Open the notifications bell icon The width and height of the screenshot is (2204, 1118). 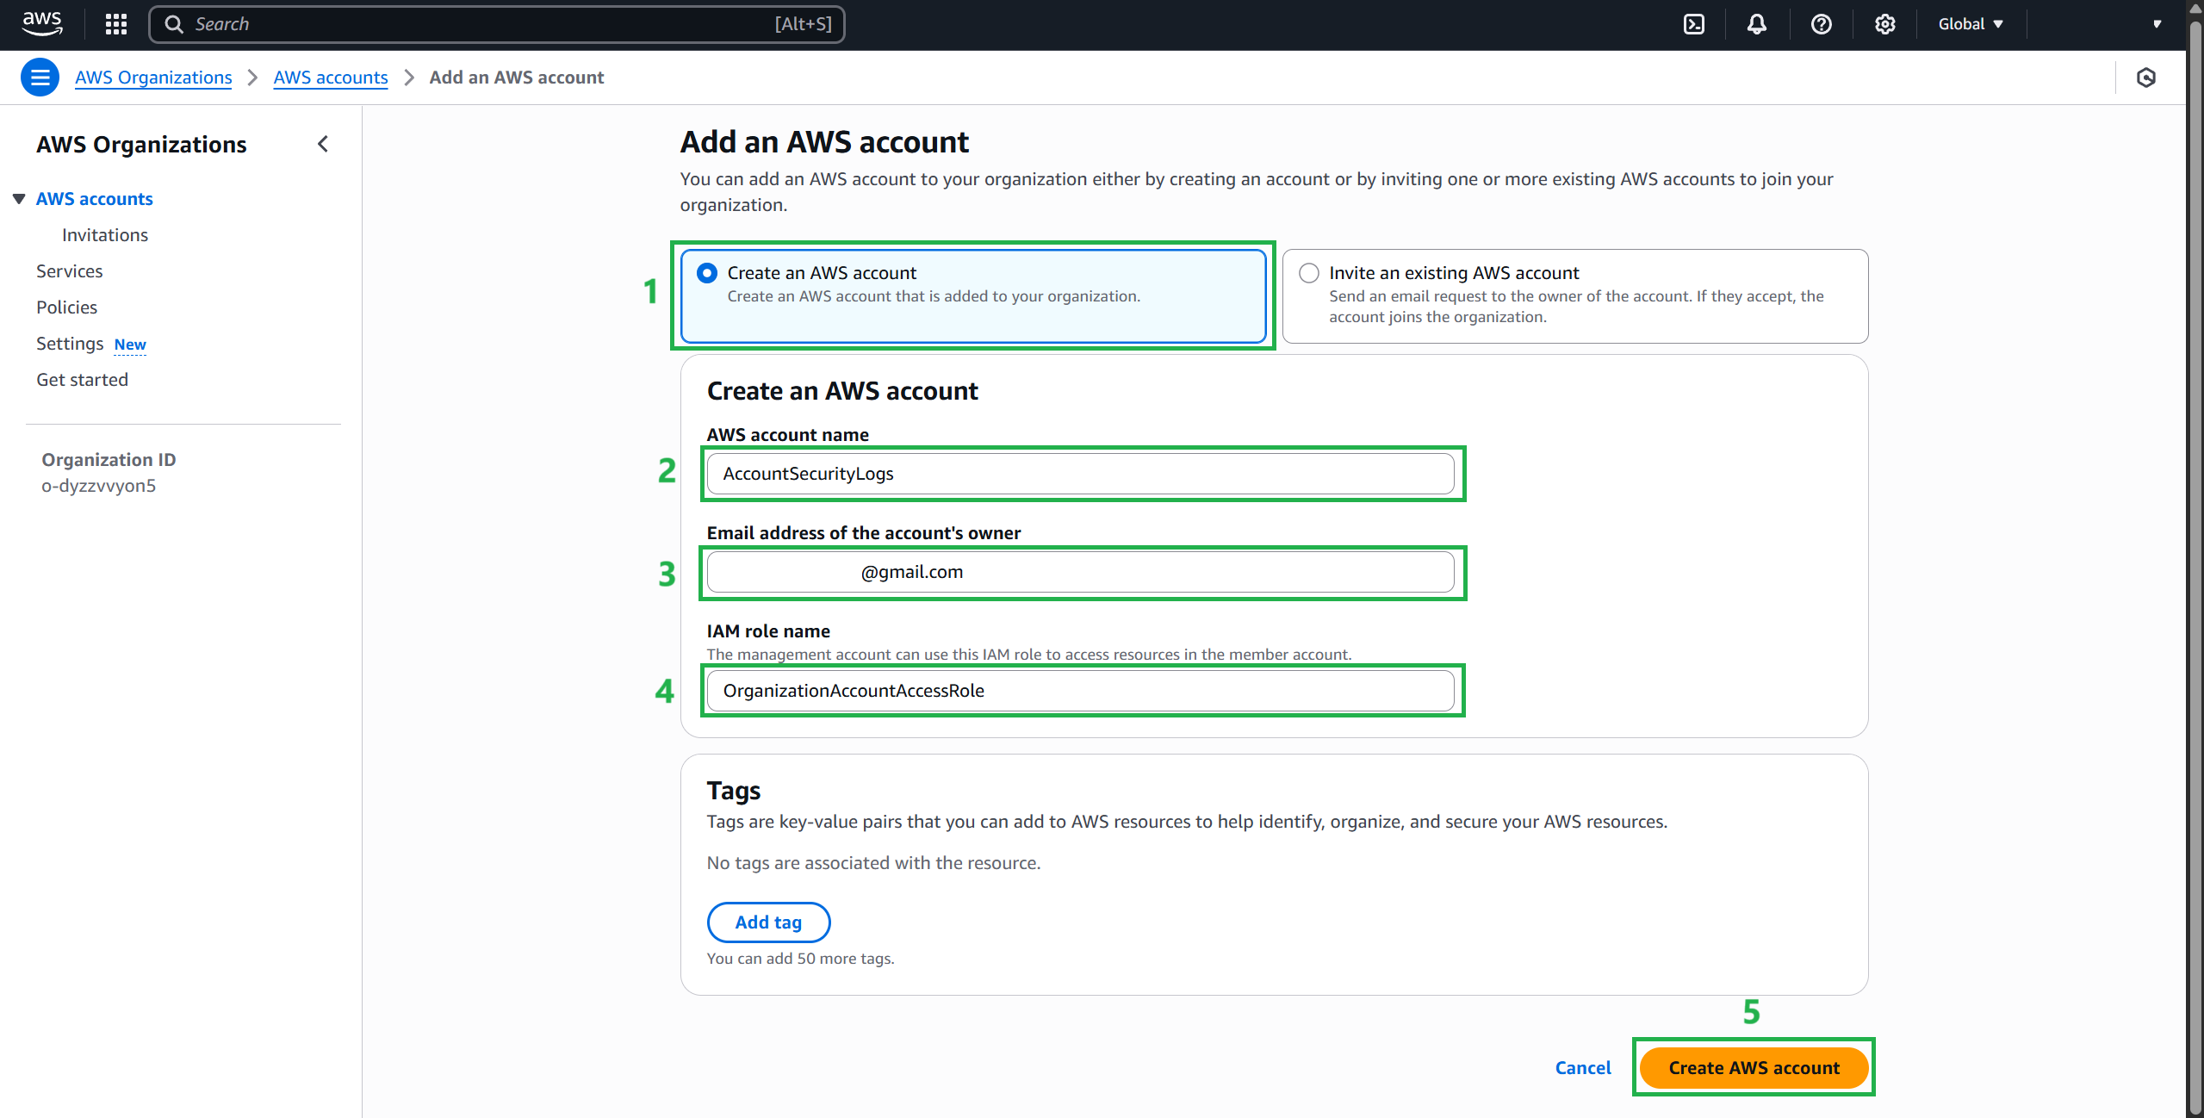1756,24
